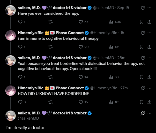156x133 pixels.
Task: Reply to the "Open a book!!!!" tweet
Action: click(20, 77)
